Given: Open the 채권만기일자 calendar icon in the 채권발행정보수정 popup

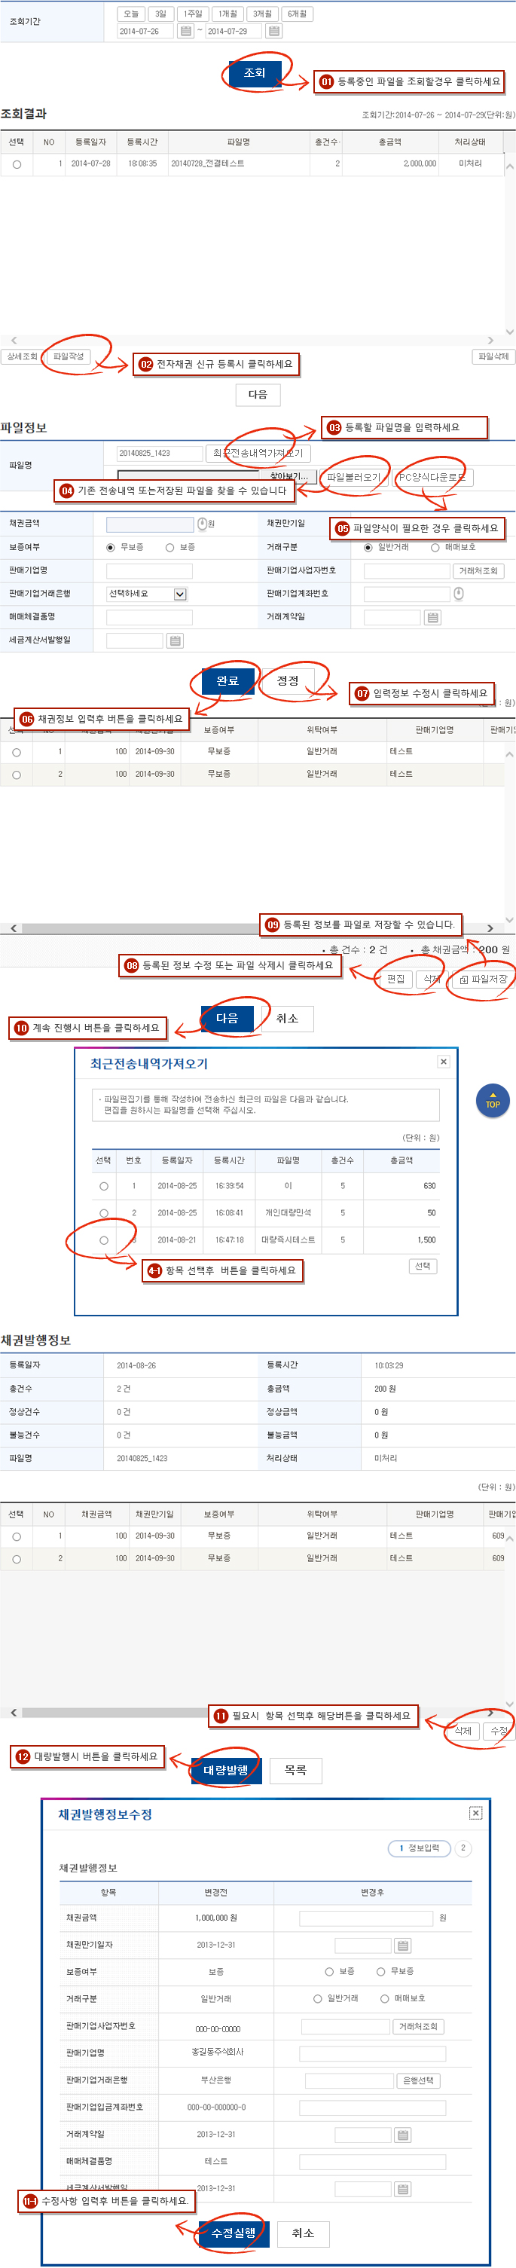Looking at the screenshot, I should click(x=403, y=1945).
